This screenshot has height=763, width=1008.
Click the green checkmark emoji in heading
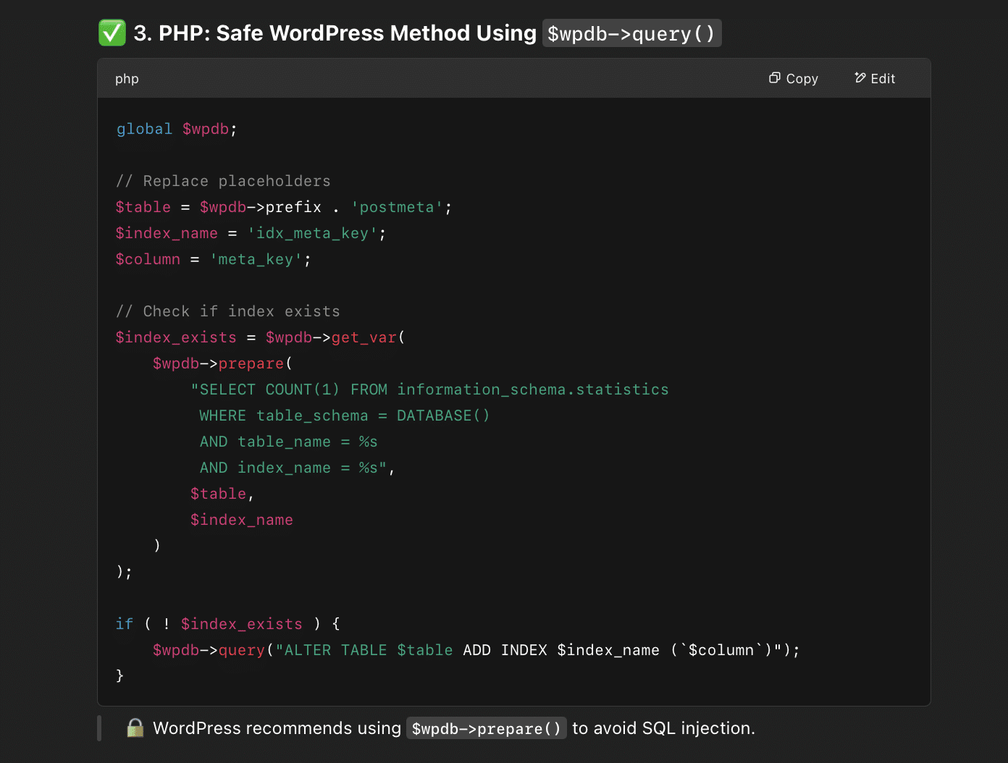pyautogui.click(x=112, y=33)
